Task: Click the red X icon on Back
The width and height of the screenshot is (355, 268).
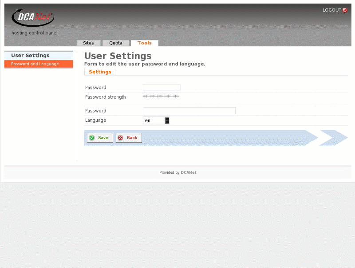Action: pos(120,138)
